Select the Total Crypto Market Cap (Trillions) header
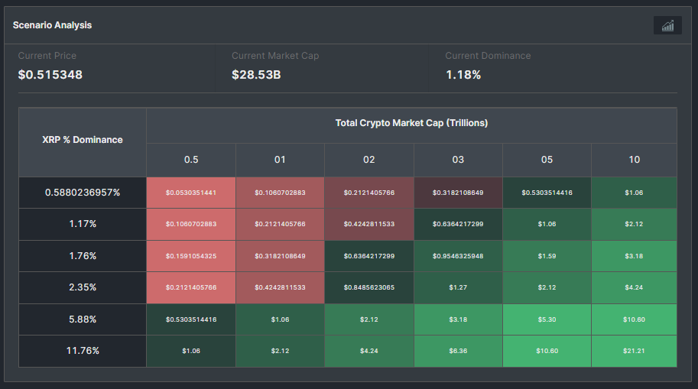The image size is (698, 389). (411, 125)
